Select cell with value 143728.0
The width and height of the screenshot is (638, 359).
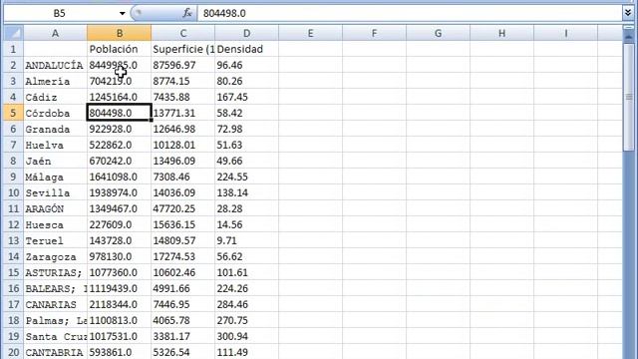tap(120, 240)
